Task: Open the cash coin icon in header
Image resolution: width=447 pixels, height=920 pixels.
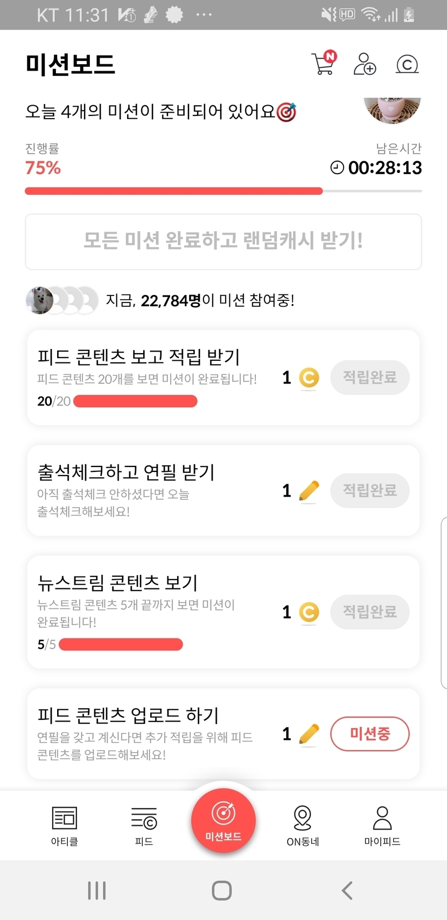Action: (x=407, y=64)
